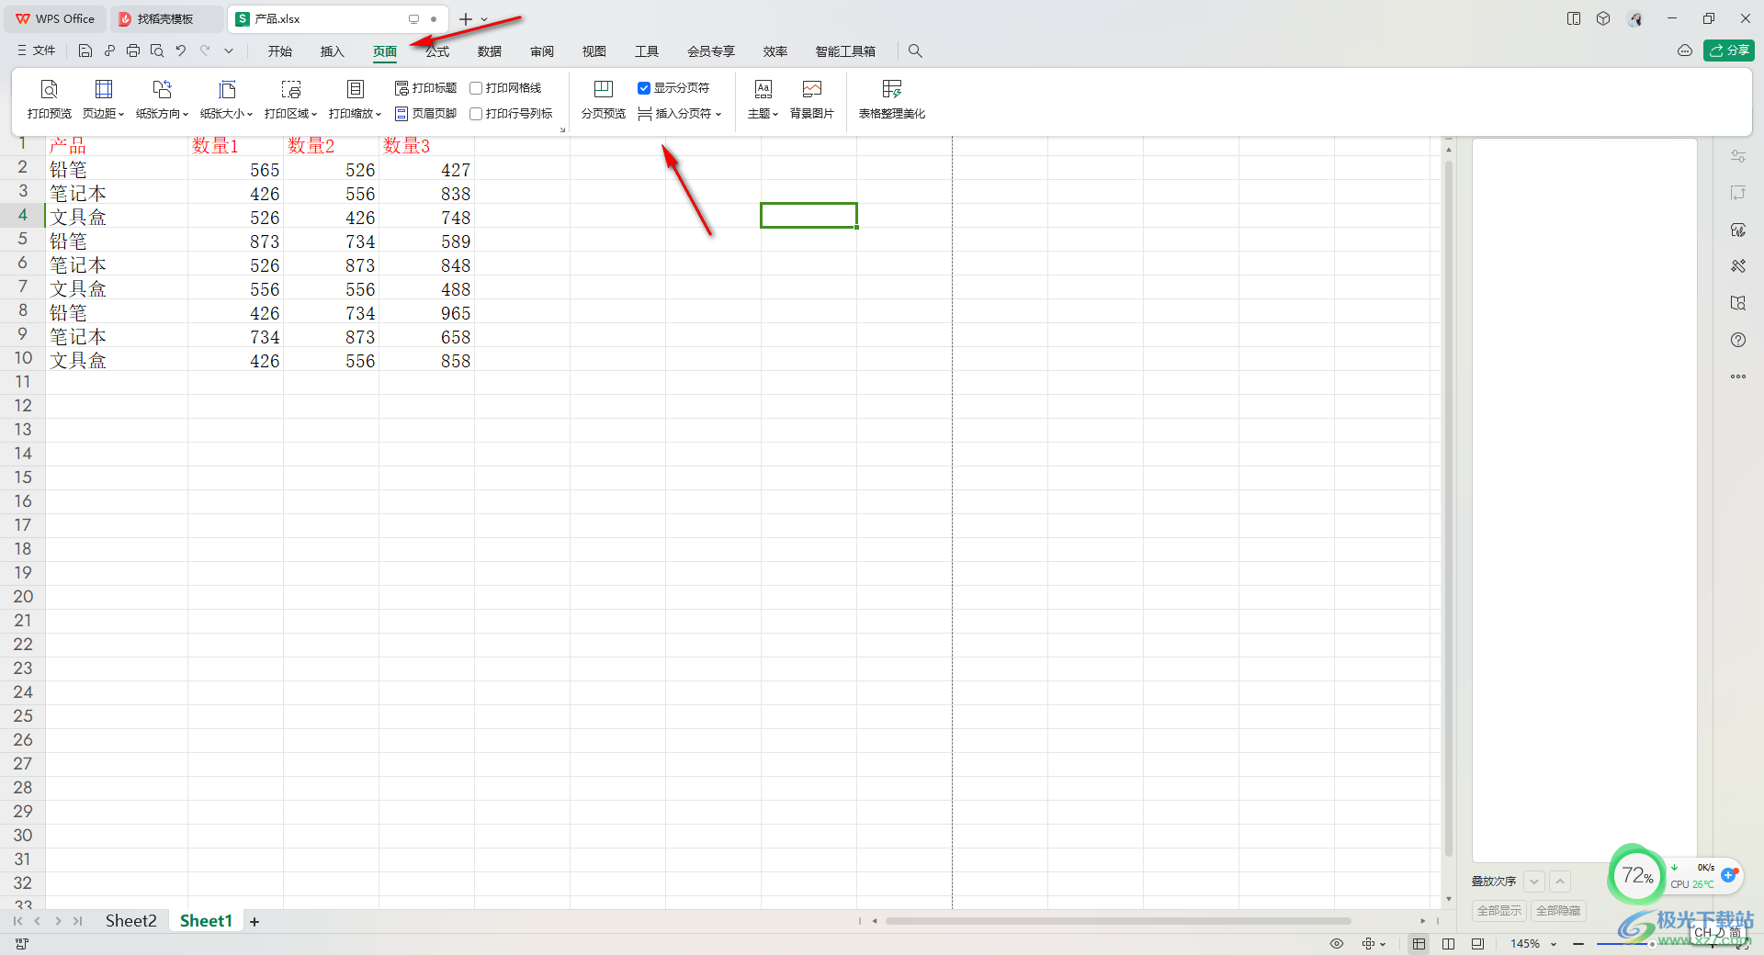This screenshot has height=955, width=1764.
Task: Go to first sheet navigation arrow
Action: click(x=17, y=921)
